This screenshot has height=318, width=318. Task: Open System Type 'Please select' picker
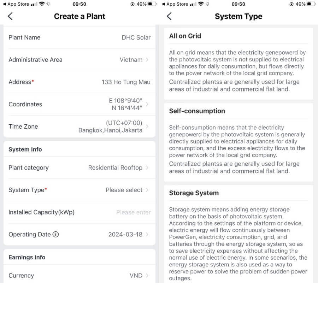[x=79, y=190]
